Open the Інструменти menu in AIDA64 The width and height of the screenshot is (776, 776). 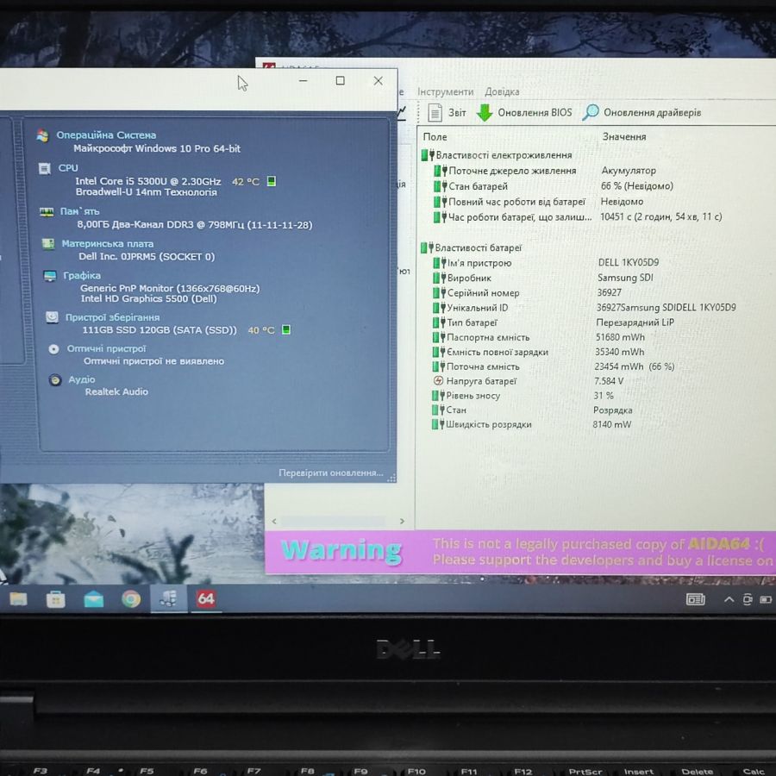click(446, 91)
